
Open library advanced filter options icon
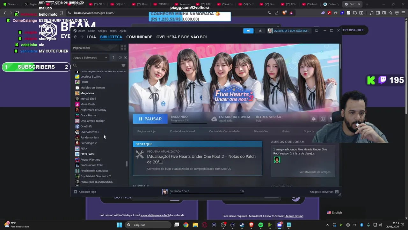click(123, 65)
